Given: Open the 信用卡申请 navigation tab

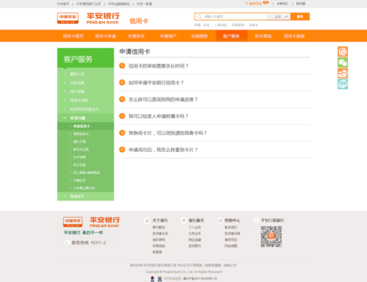Looking at the screenshot, I should [x=105, y=36].
